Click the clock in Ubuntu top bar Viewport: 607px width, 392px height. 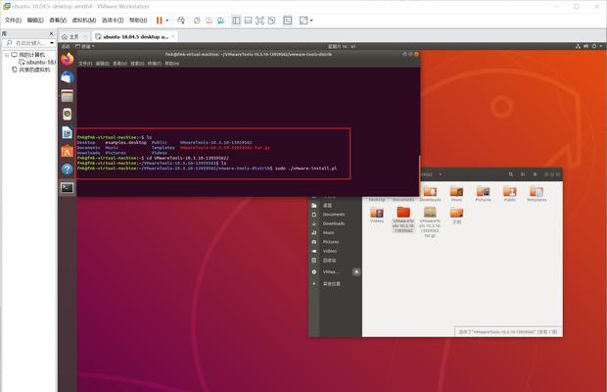(342, 46)
